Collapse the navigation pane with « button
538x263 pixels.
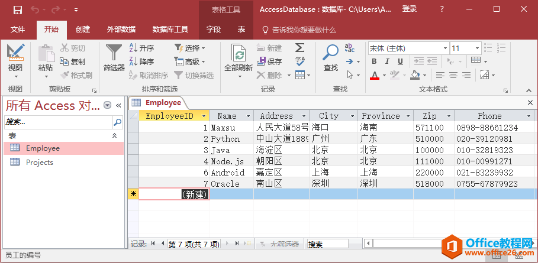[x=119, y=105]
